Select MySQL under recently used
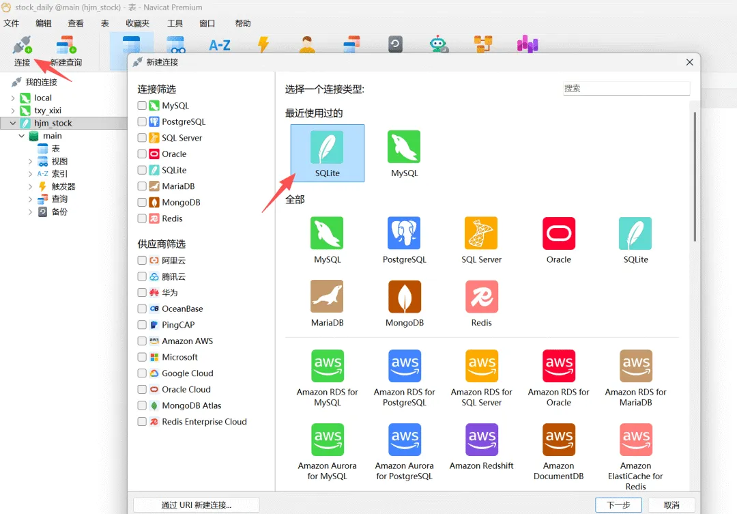 click(x=404, y=154)
